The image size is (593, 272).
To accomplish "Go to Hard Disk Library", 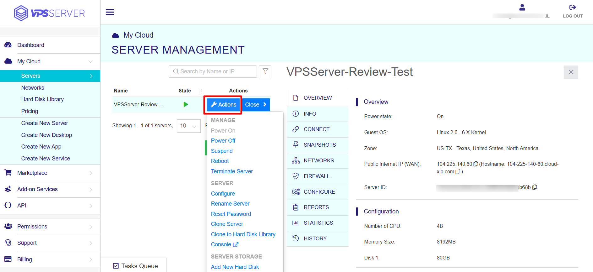I will [42, 99].
